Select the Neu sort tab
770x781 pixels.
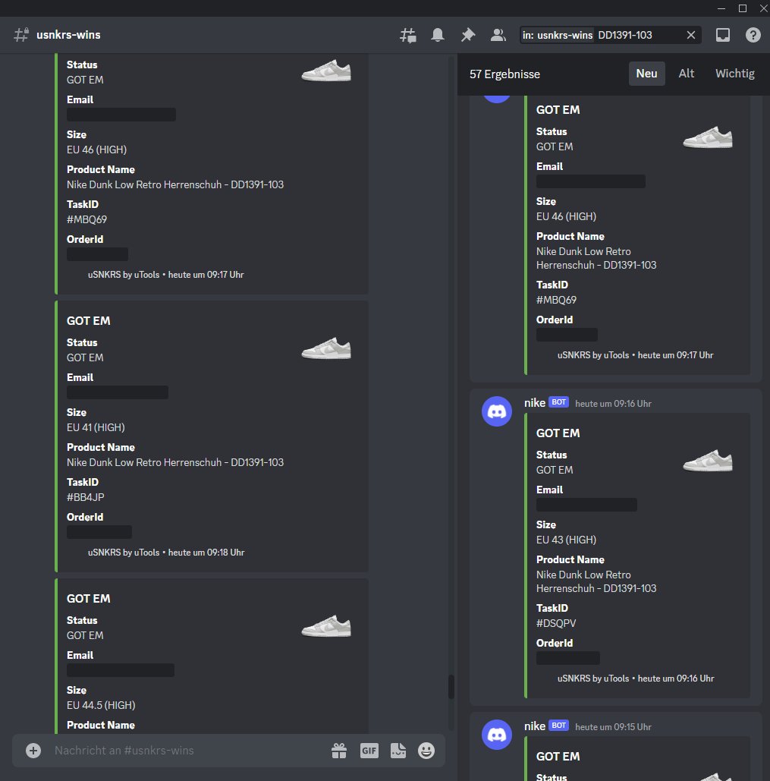tap(646, 74)
